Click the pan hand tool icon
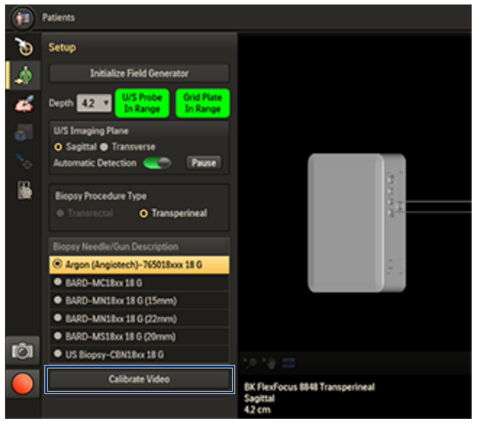Viewport: 500px width, 425px height. click(x=269, y=363)
